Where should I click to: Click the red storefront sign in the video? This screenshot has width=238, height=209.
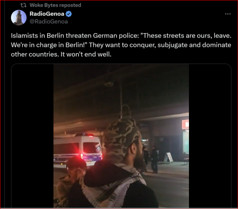coord(186,124)
